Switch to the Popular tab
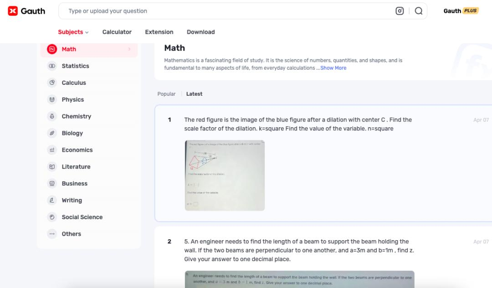The width and height of the screenshot is (492, 288). click(x=166, y=94)
